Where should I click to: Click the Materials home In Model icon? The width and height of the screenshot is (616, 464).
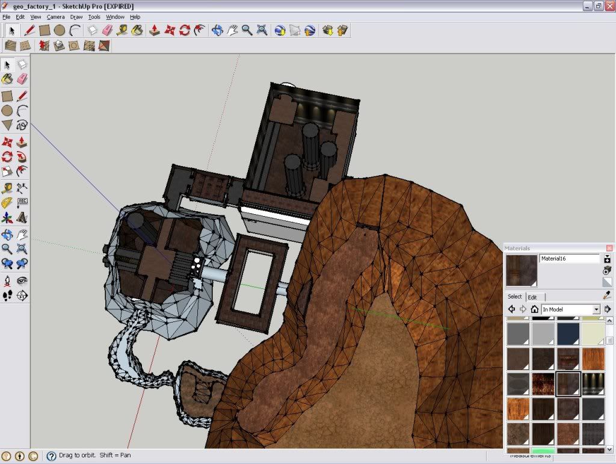534,309
